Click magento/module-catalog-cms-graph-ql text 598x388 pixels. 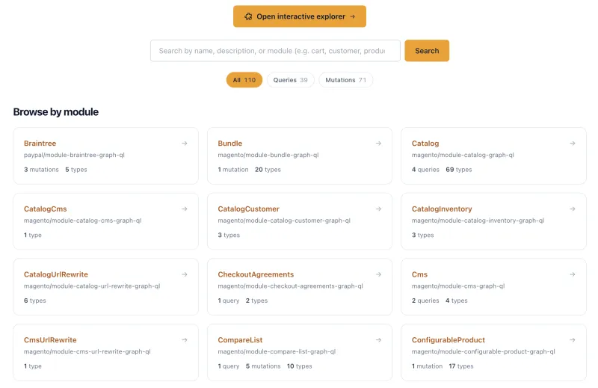(x=83, y=221)
